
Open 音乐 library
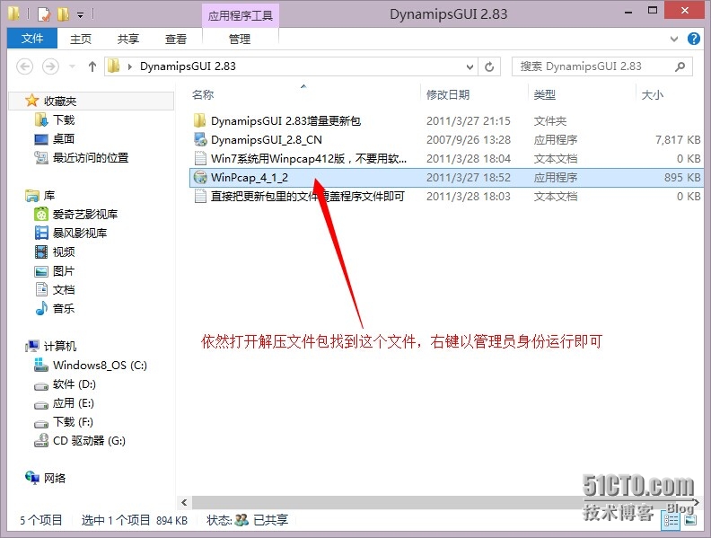coord(64,309)
